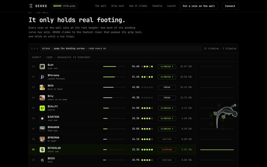Click the 15.3% value for $STOCKLAB

coord(135,150)
